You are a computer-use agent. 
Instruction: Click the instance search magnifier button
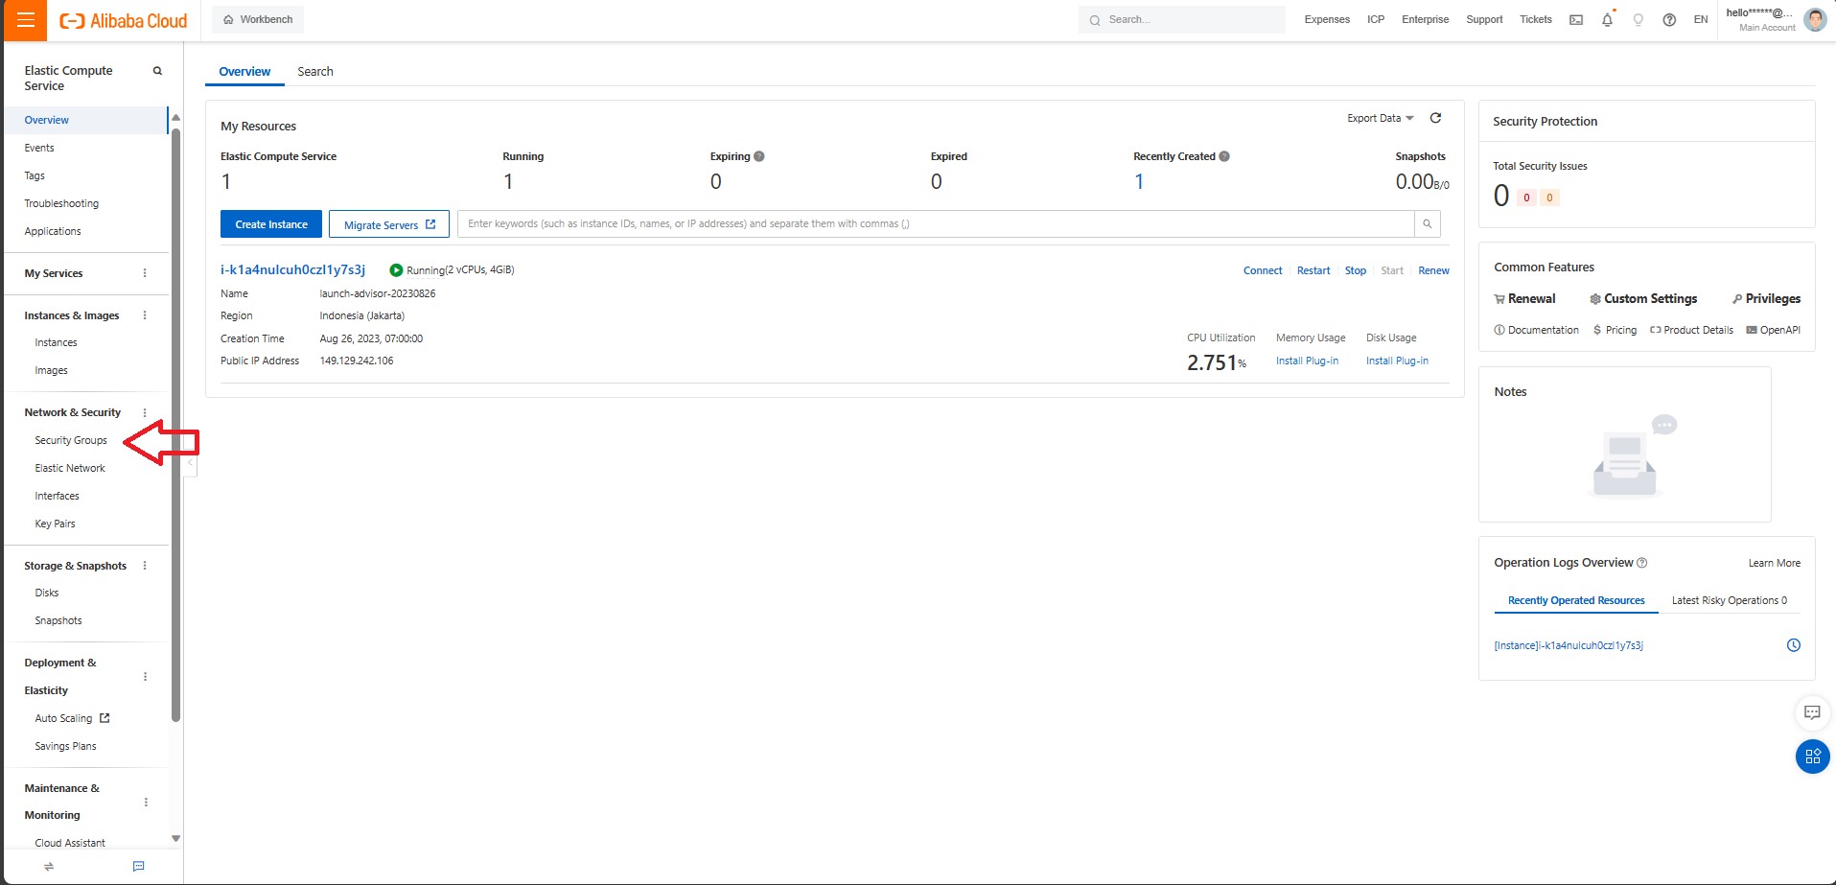click(x=1427, y=224)
